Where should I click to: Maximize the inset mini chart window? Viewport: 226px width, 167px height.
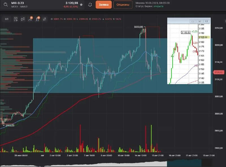tap(200, 21)
